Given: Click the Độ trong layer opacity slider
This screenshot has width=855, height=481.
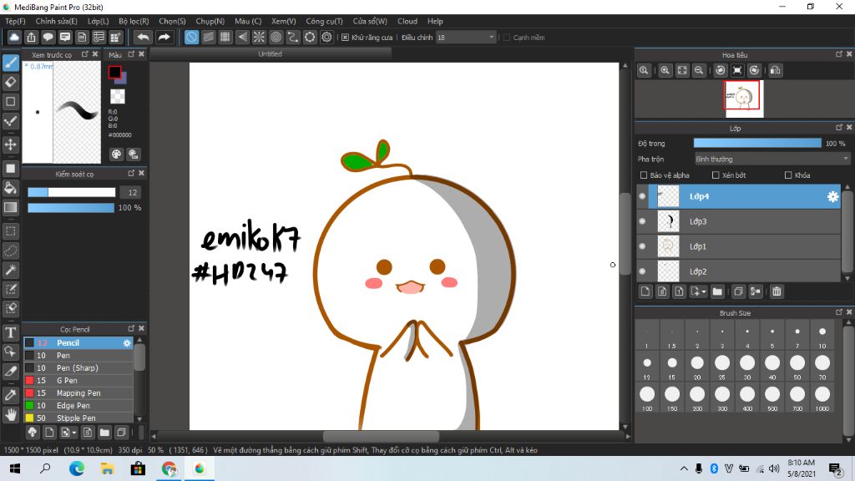Looking at the screenshot, I should pyautogui.click(x=756, y=144).
